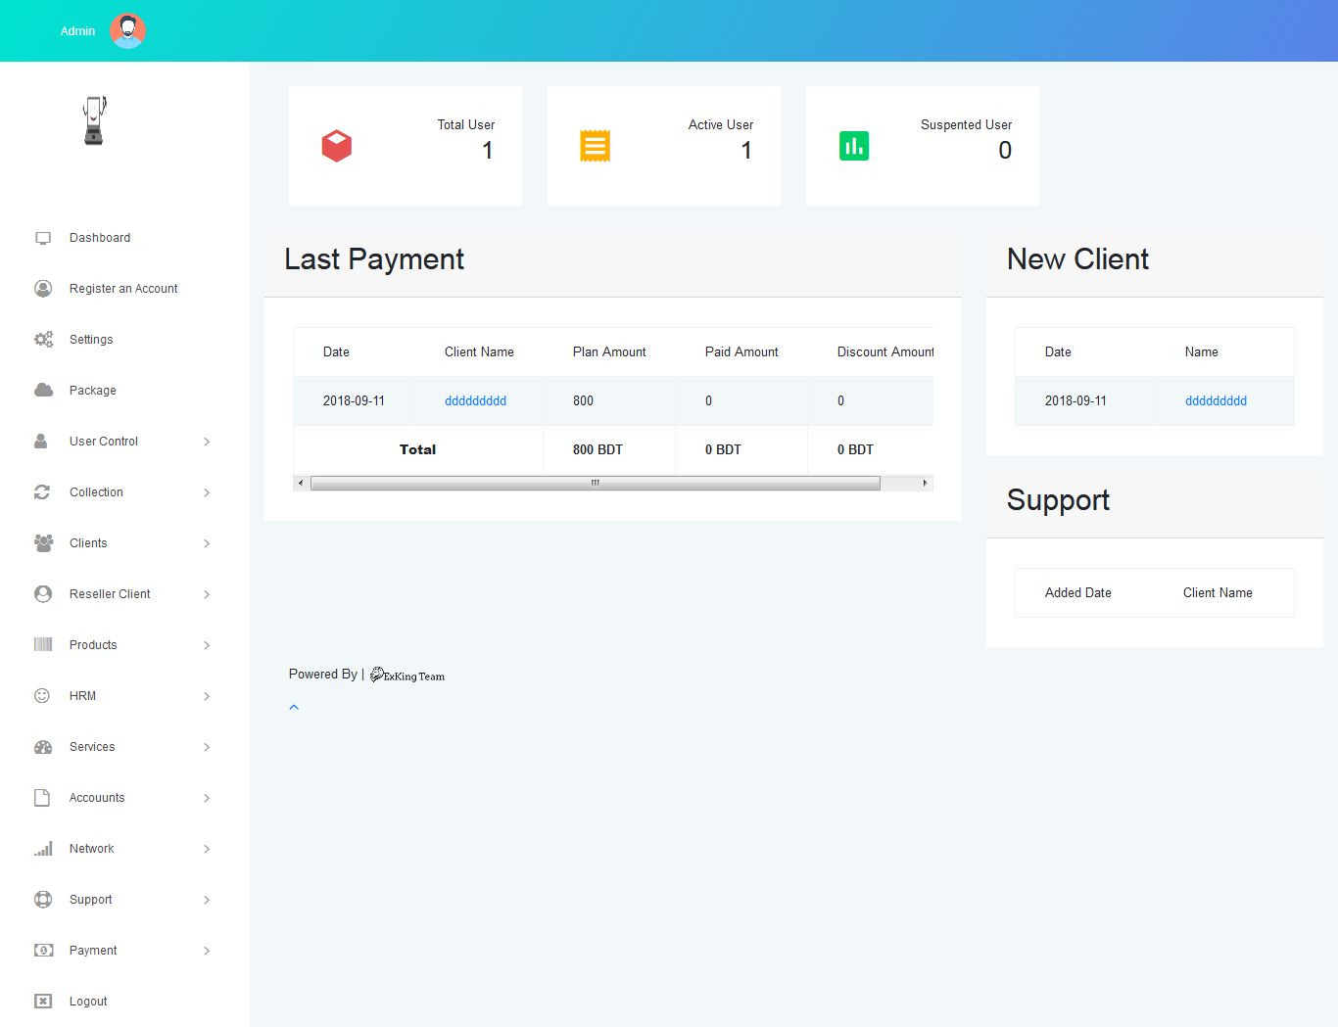Click the Clients group icon
This screenshot has height=1027, width=1338.
(x=44, y=543)
